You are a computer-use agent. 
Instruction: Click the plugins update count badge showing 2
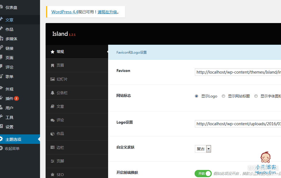17,98
